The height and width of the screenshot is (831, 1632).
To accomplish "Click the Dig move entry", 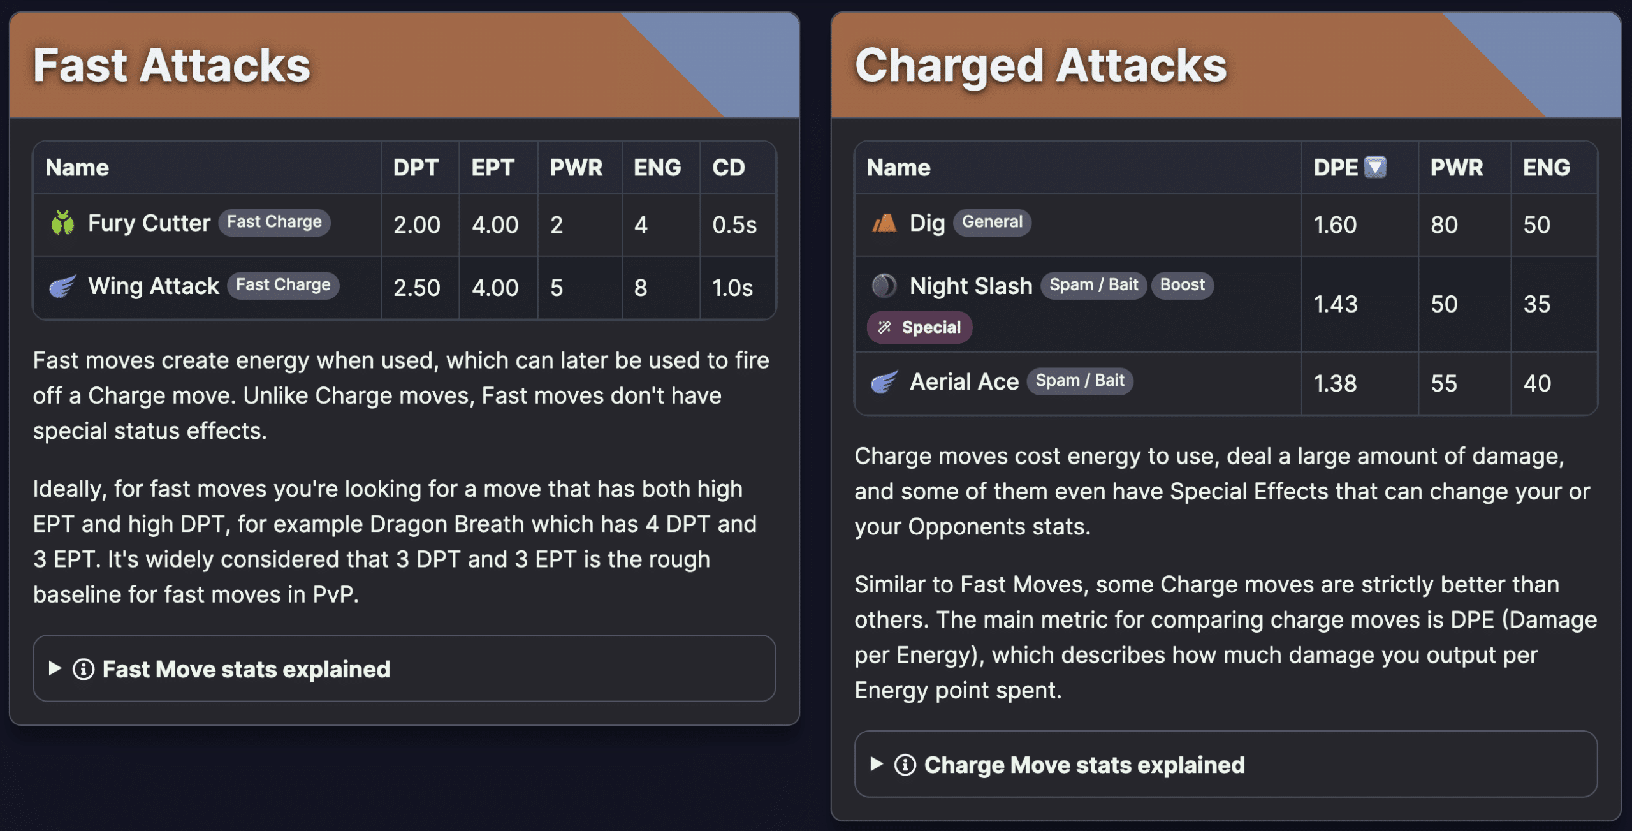I will tap(926, 224).
